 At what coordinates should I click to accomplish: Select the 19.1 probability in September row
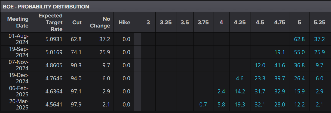click(x=280, y=52)
